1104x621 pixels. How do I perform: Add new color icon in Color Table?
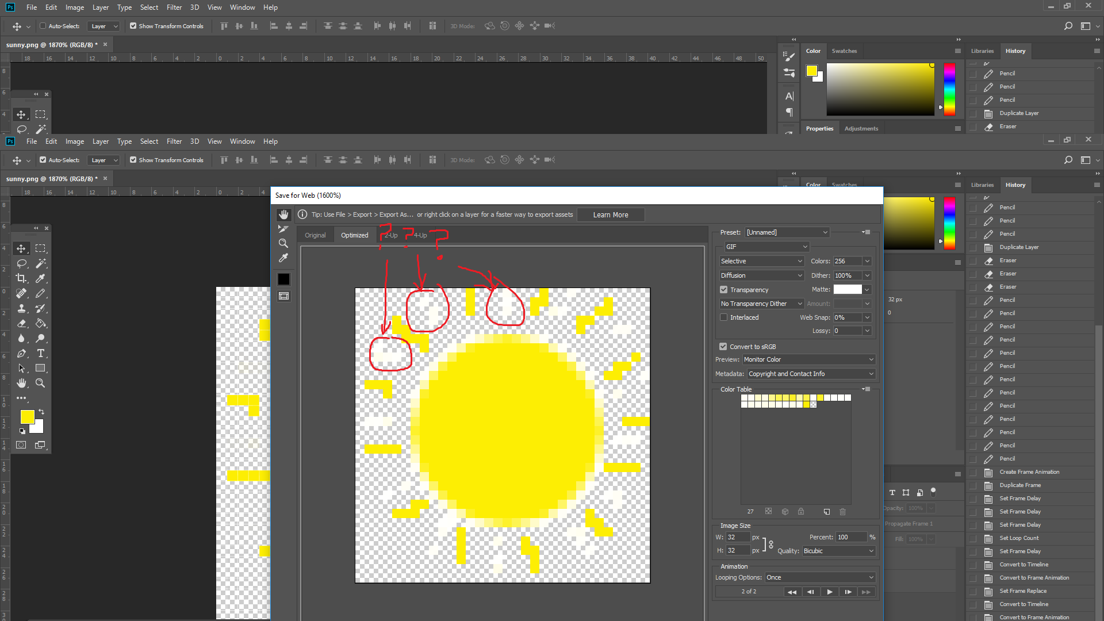[827, 511]
